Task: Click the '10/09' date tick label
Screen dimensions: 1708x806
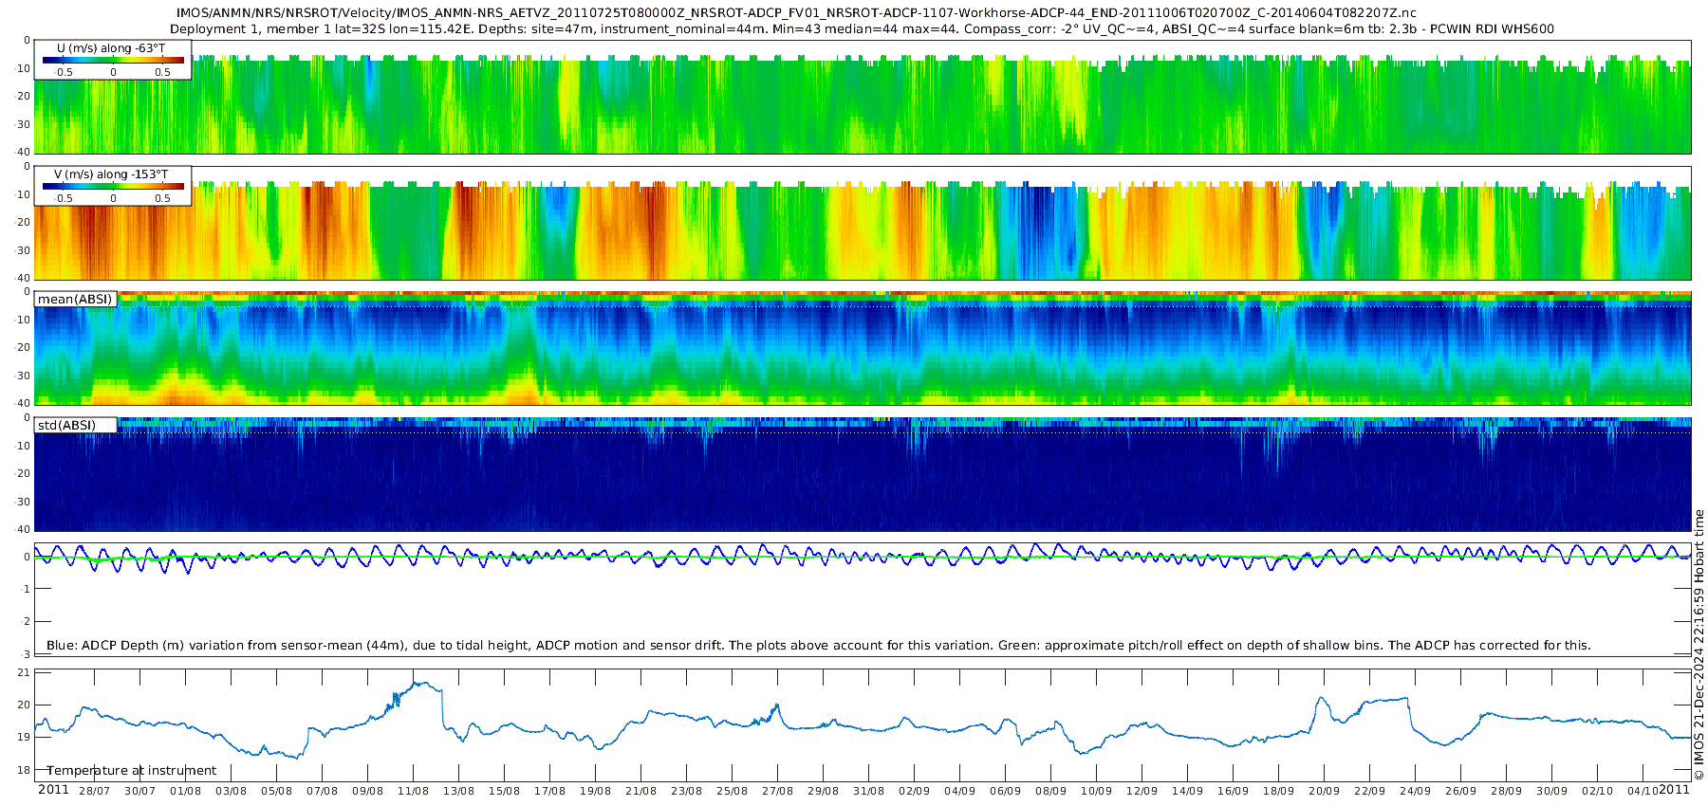Action: 1096,791
